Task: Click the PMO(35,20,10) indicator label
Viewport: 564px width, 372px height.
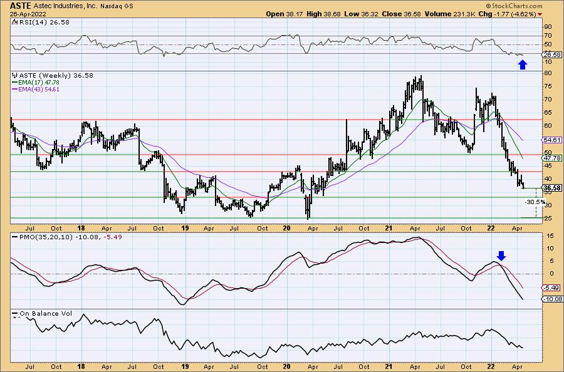Action: (x=46, y=237)
